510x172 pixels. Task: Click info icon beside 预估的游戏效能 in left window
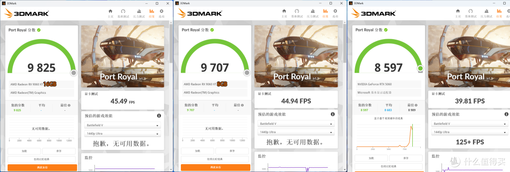click(159, 115)
